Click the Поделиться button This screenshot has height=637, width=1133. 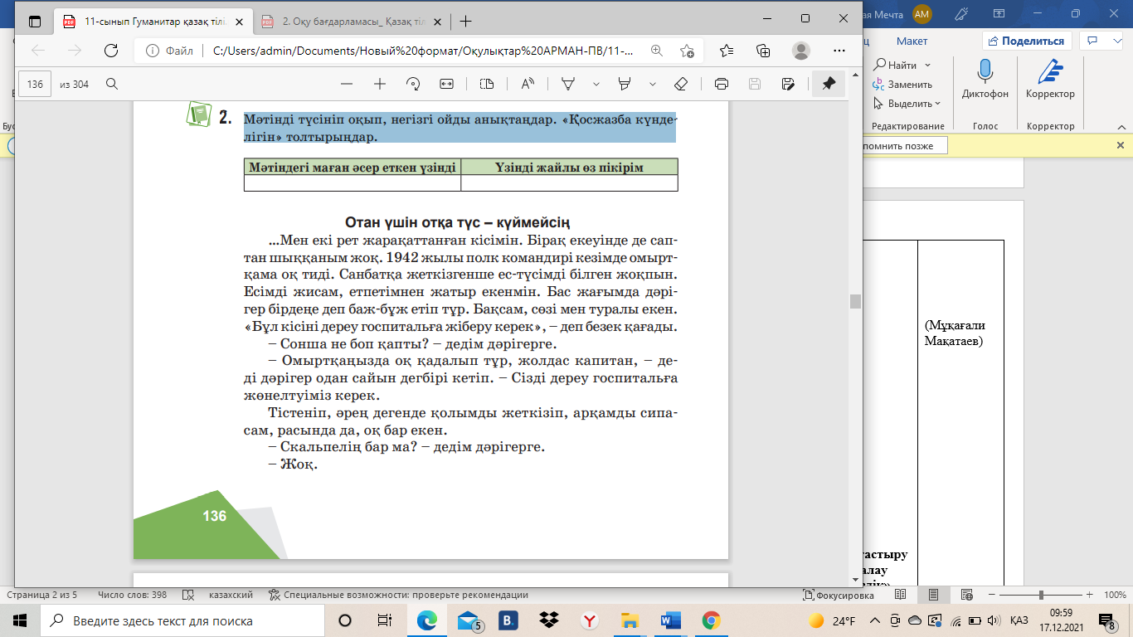pyautogui.click(x=1027, y=41)
